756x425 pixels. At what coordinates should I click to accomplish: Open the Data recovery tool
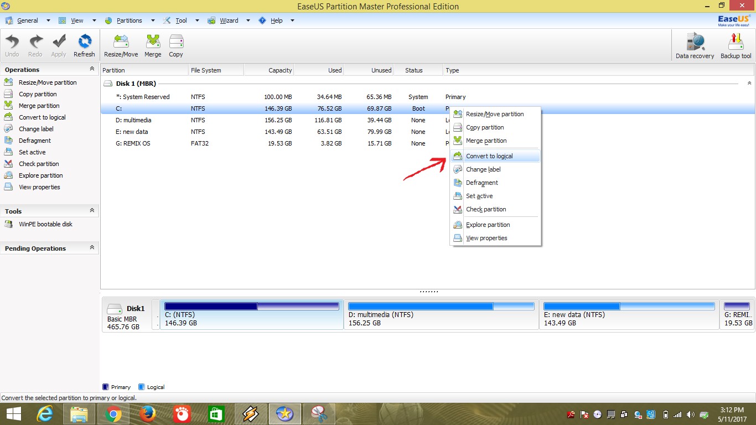(695, 46)
